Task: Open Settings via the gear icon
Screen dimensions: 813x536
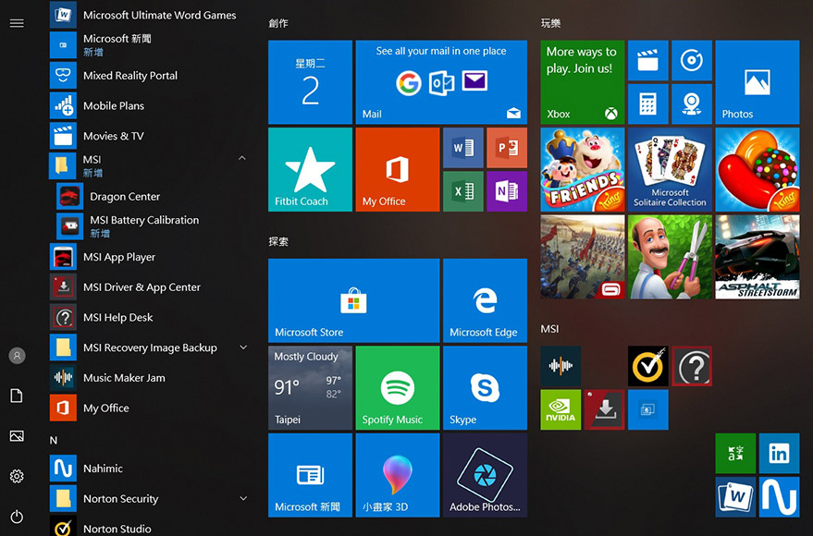Action: click(x=17, y=476)
